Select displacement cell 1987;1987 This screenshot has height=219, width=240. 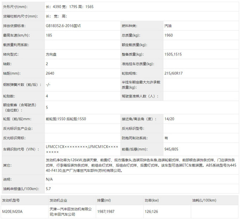(x=106, y=212)
